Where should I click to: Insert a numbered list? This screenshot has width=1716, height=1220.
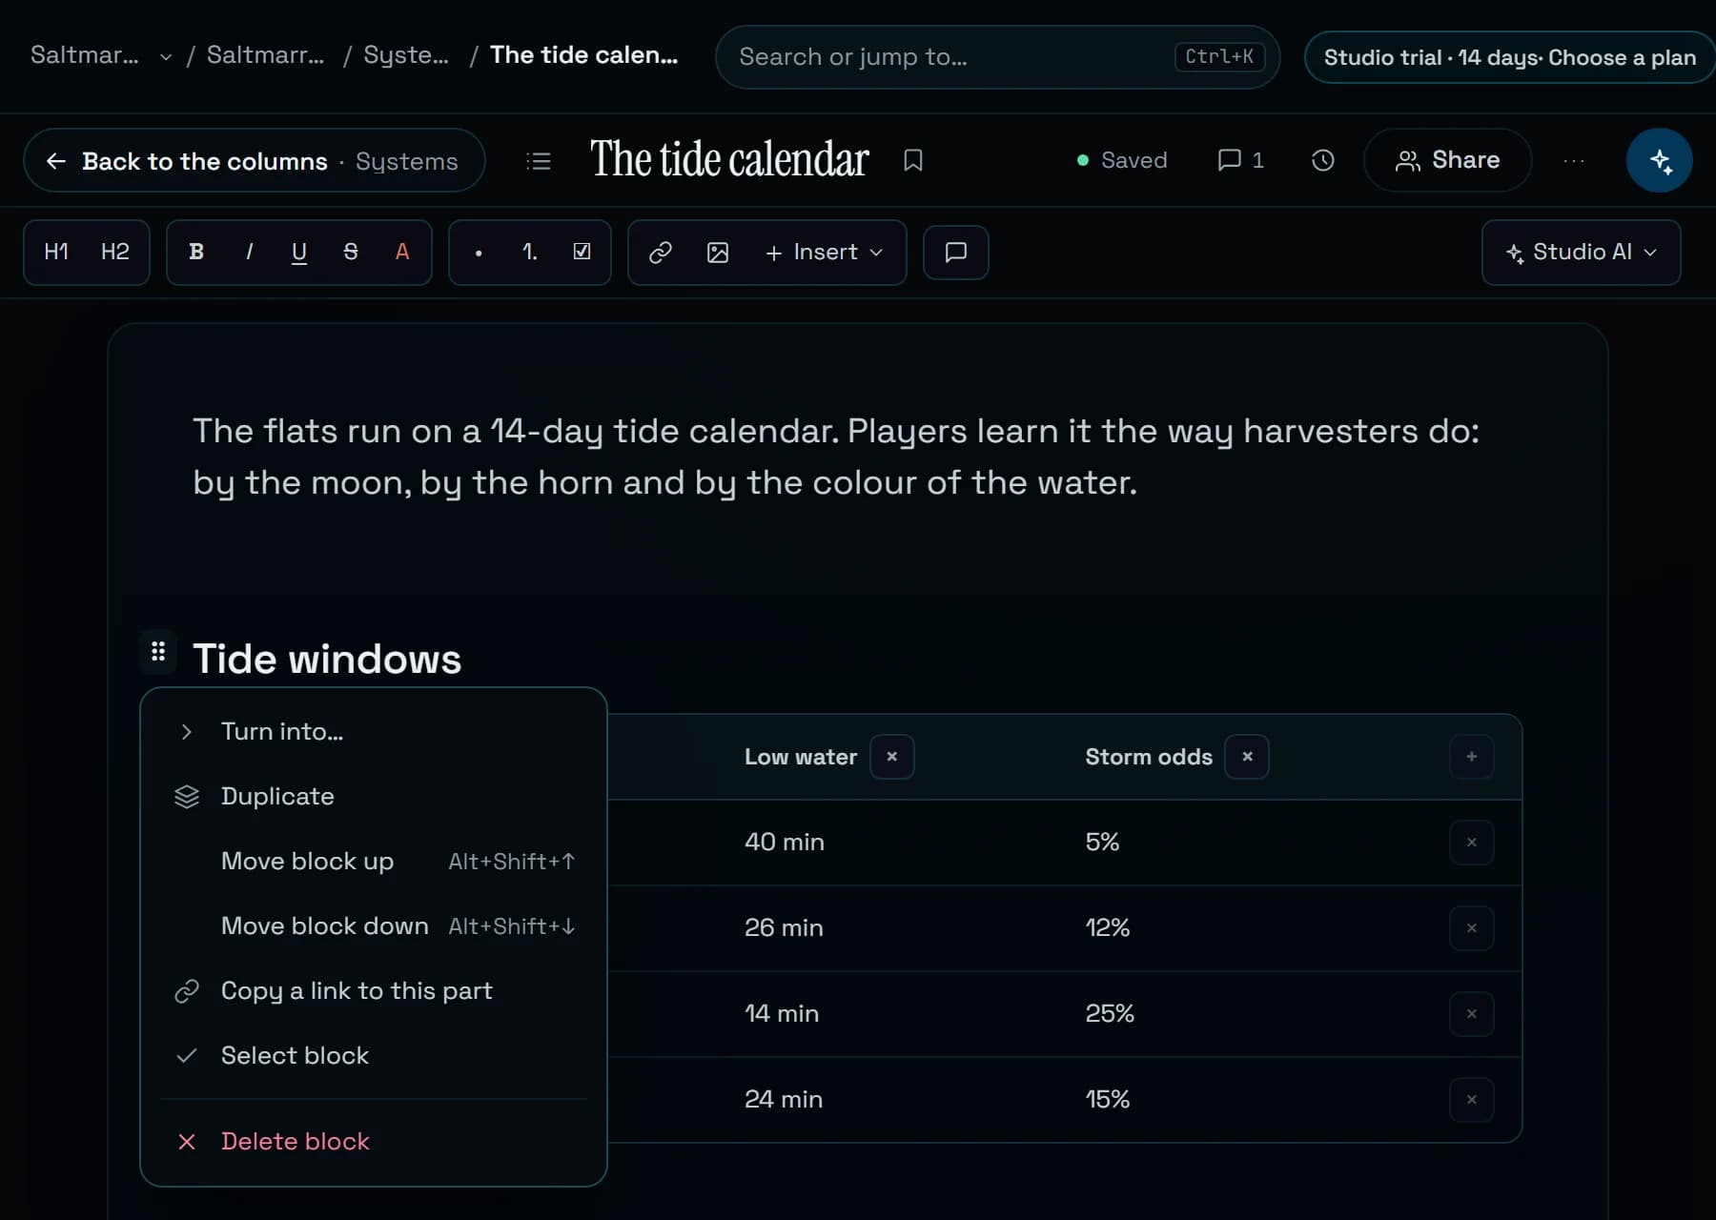point(530,252)
